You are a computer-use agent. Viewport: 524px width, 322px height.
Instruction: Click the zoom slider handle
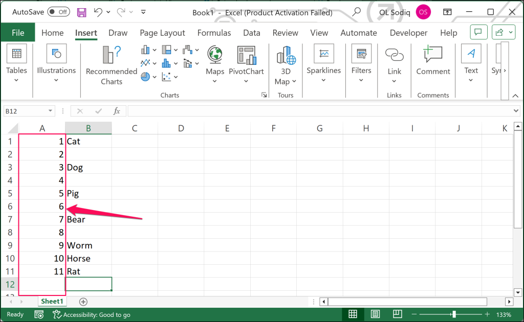click(x=454, y=314)
